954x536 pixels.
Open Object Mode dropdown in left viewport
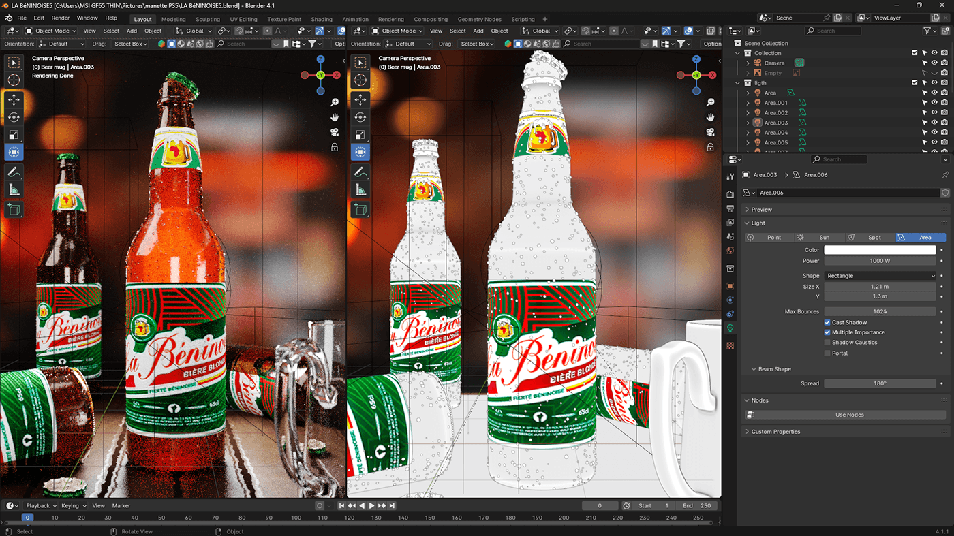pos(51,31)
